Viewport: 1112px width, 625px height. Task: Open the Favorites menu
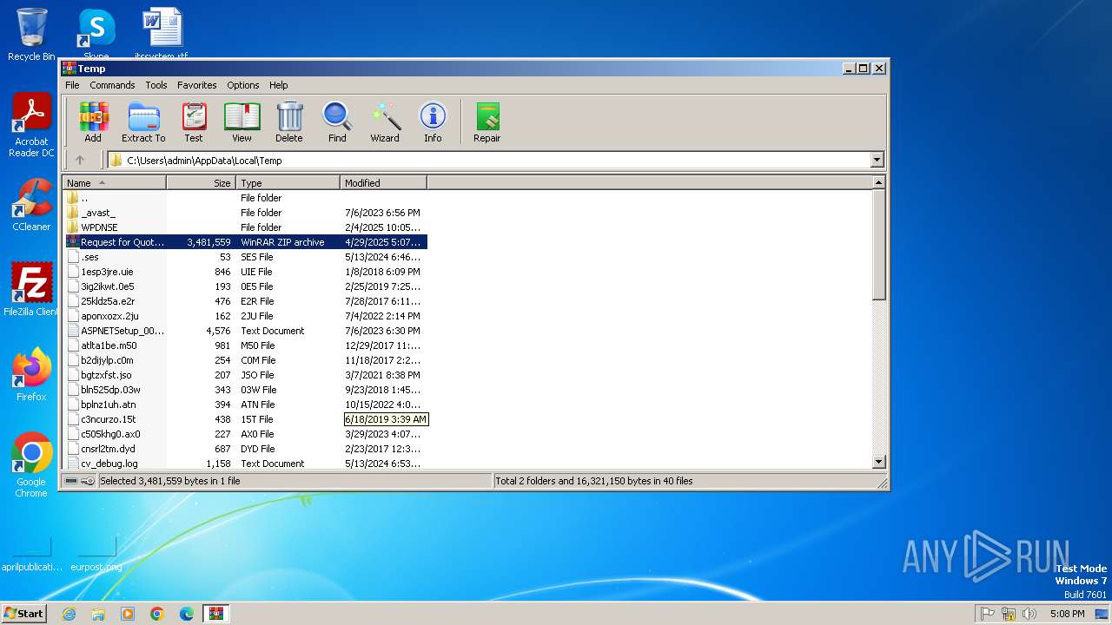click(197, 85)
